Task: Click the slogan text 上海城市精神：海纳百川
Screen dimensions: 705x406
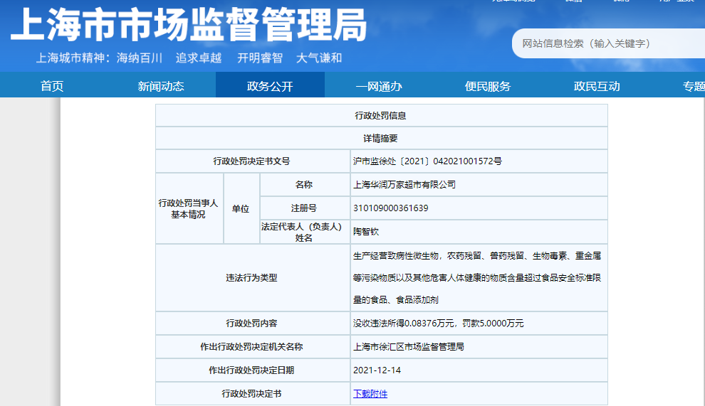Action: 99,58
